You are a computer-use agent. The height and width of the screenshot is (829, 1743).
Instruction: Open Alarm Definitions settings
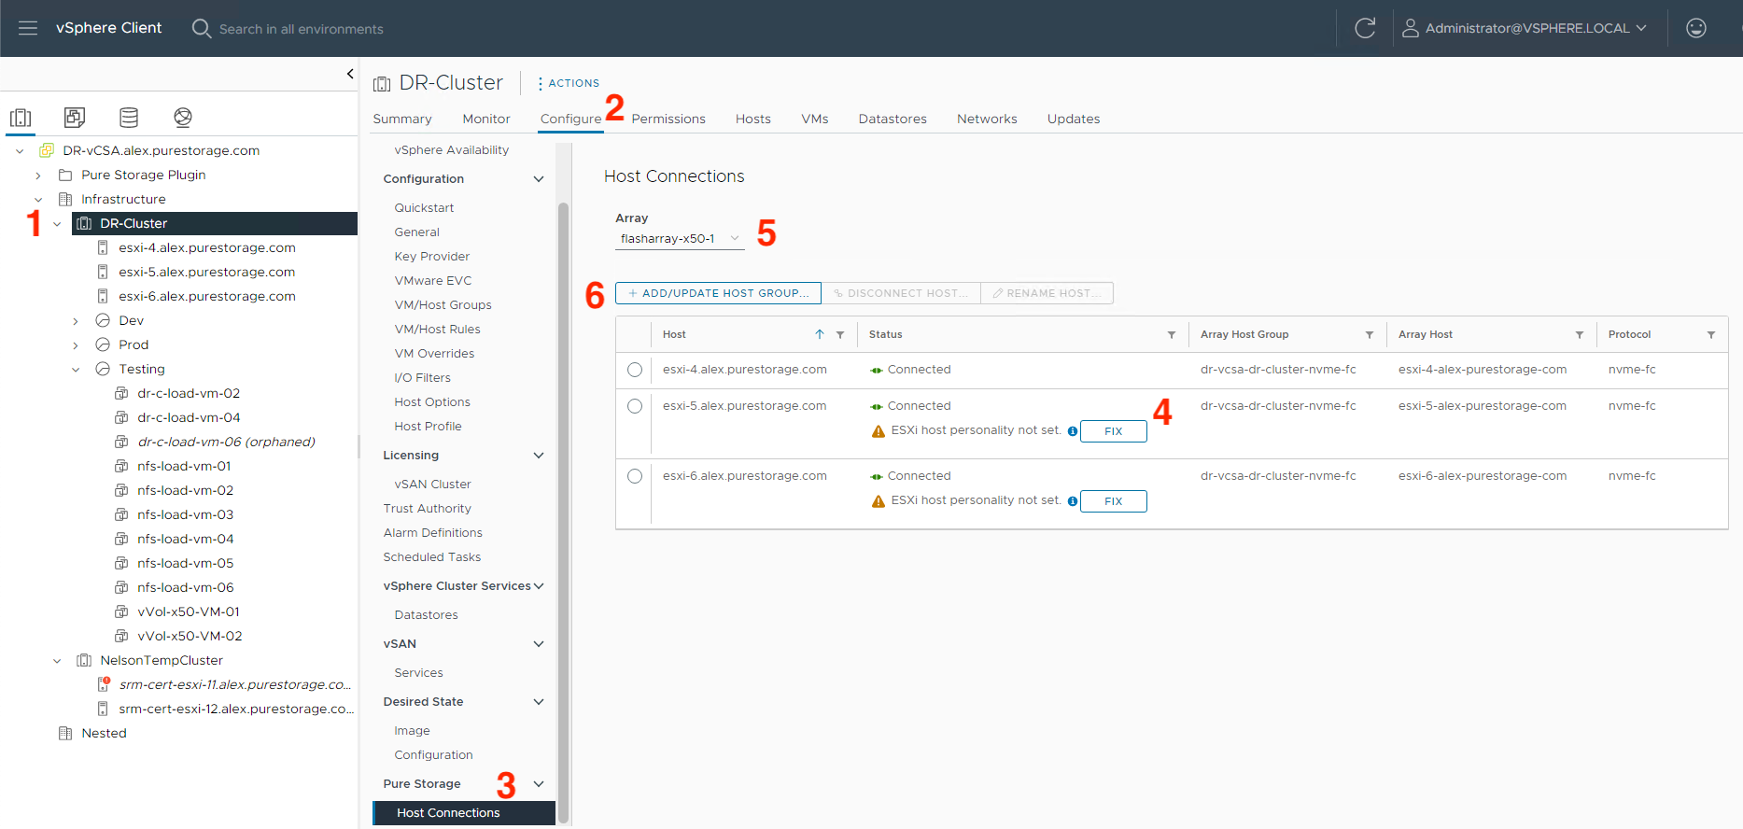click(x=432, y=533)
